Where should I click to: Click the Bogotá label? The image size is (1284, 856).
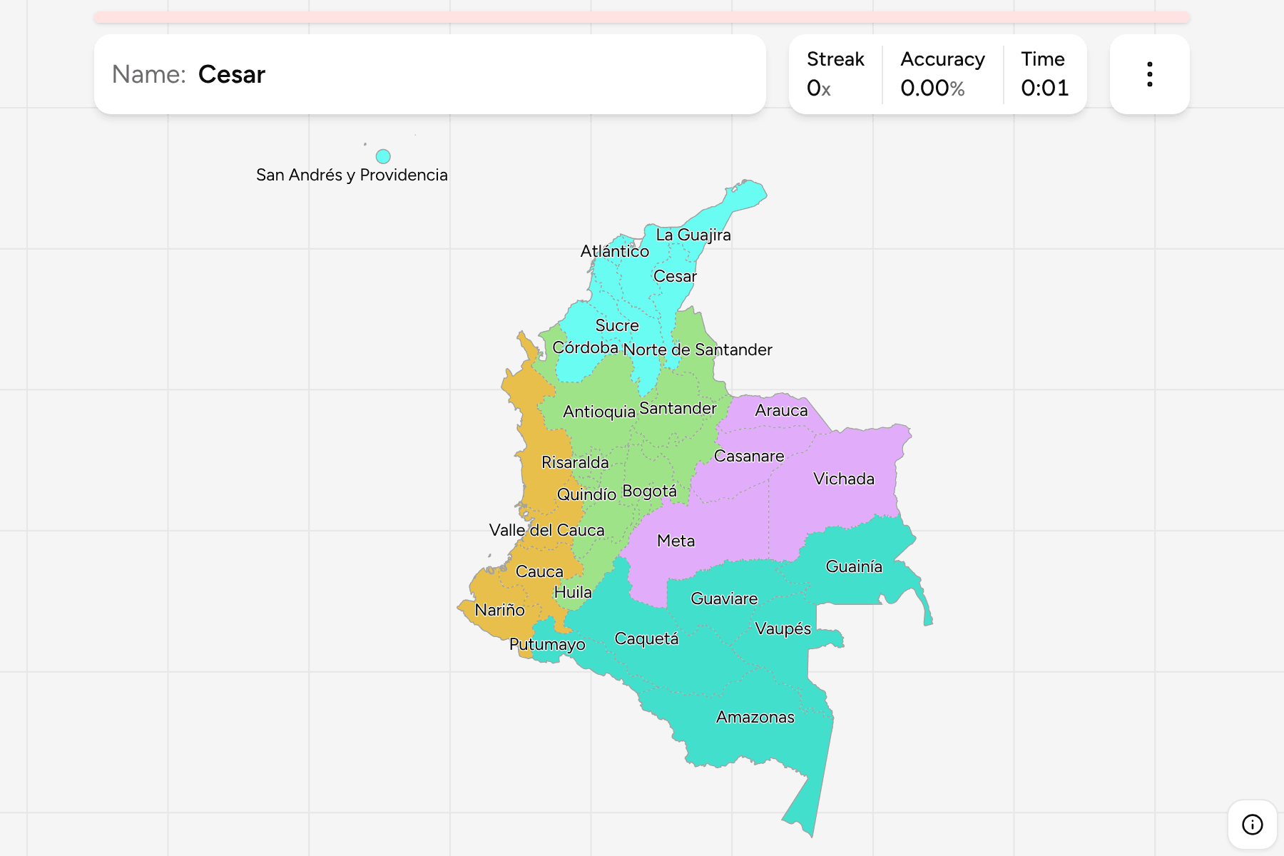point(649,491)
